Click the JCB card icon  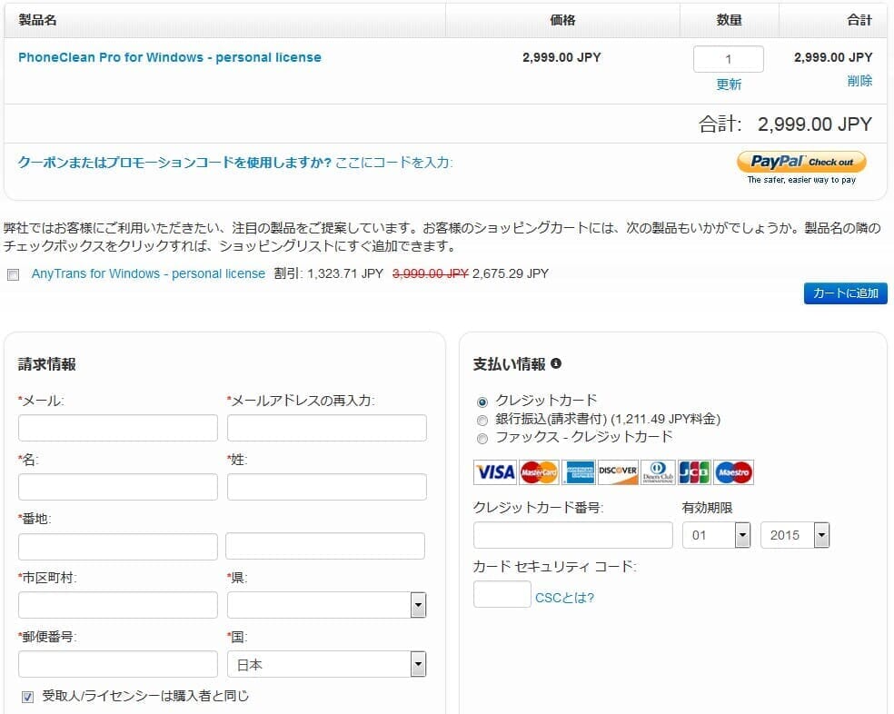click(695, 472)
